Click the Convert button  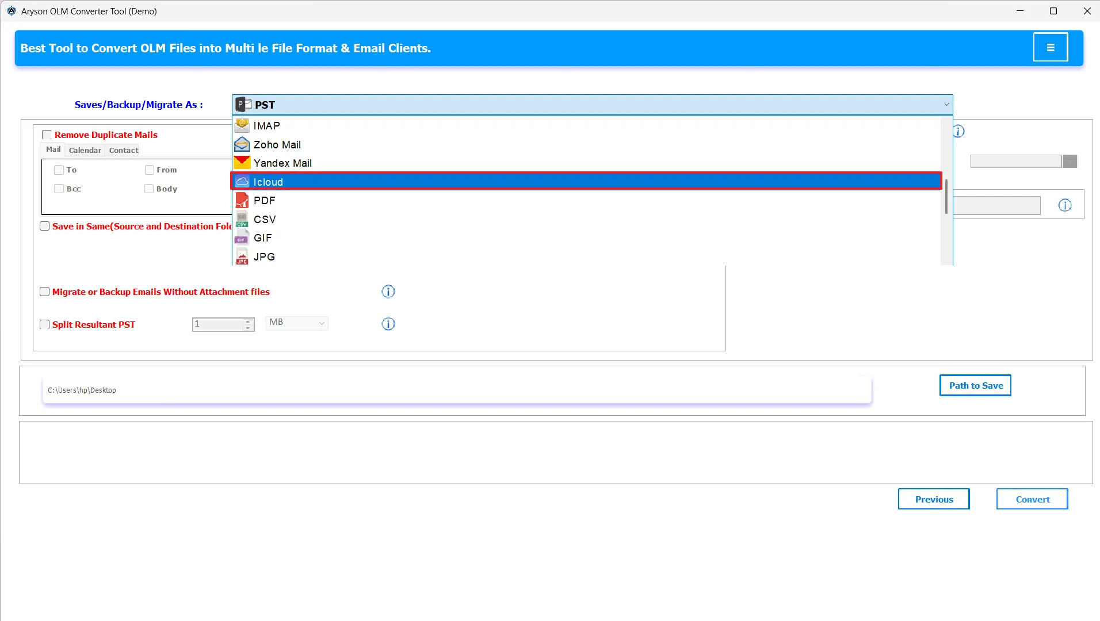pos(1031,499)
